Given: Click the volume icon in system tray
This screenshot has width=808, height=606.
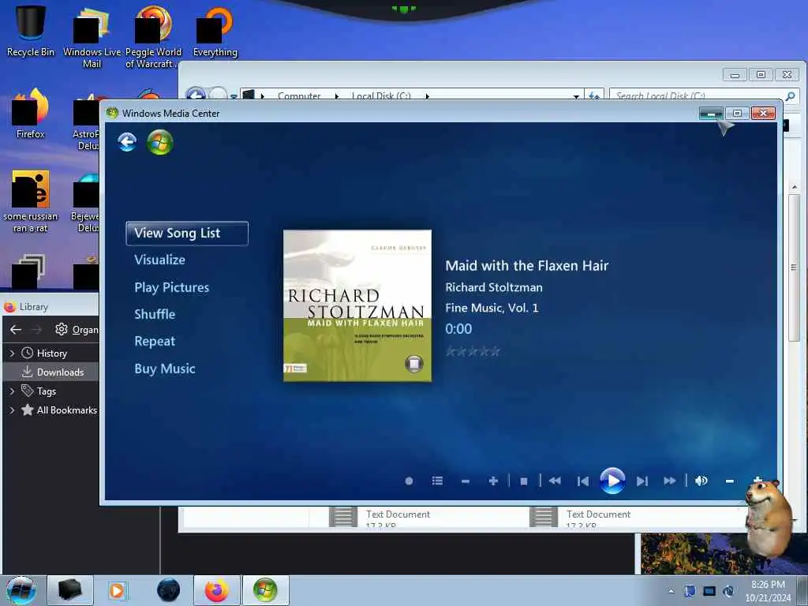Looking at the screenshot, I should point(728,591).
